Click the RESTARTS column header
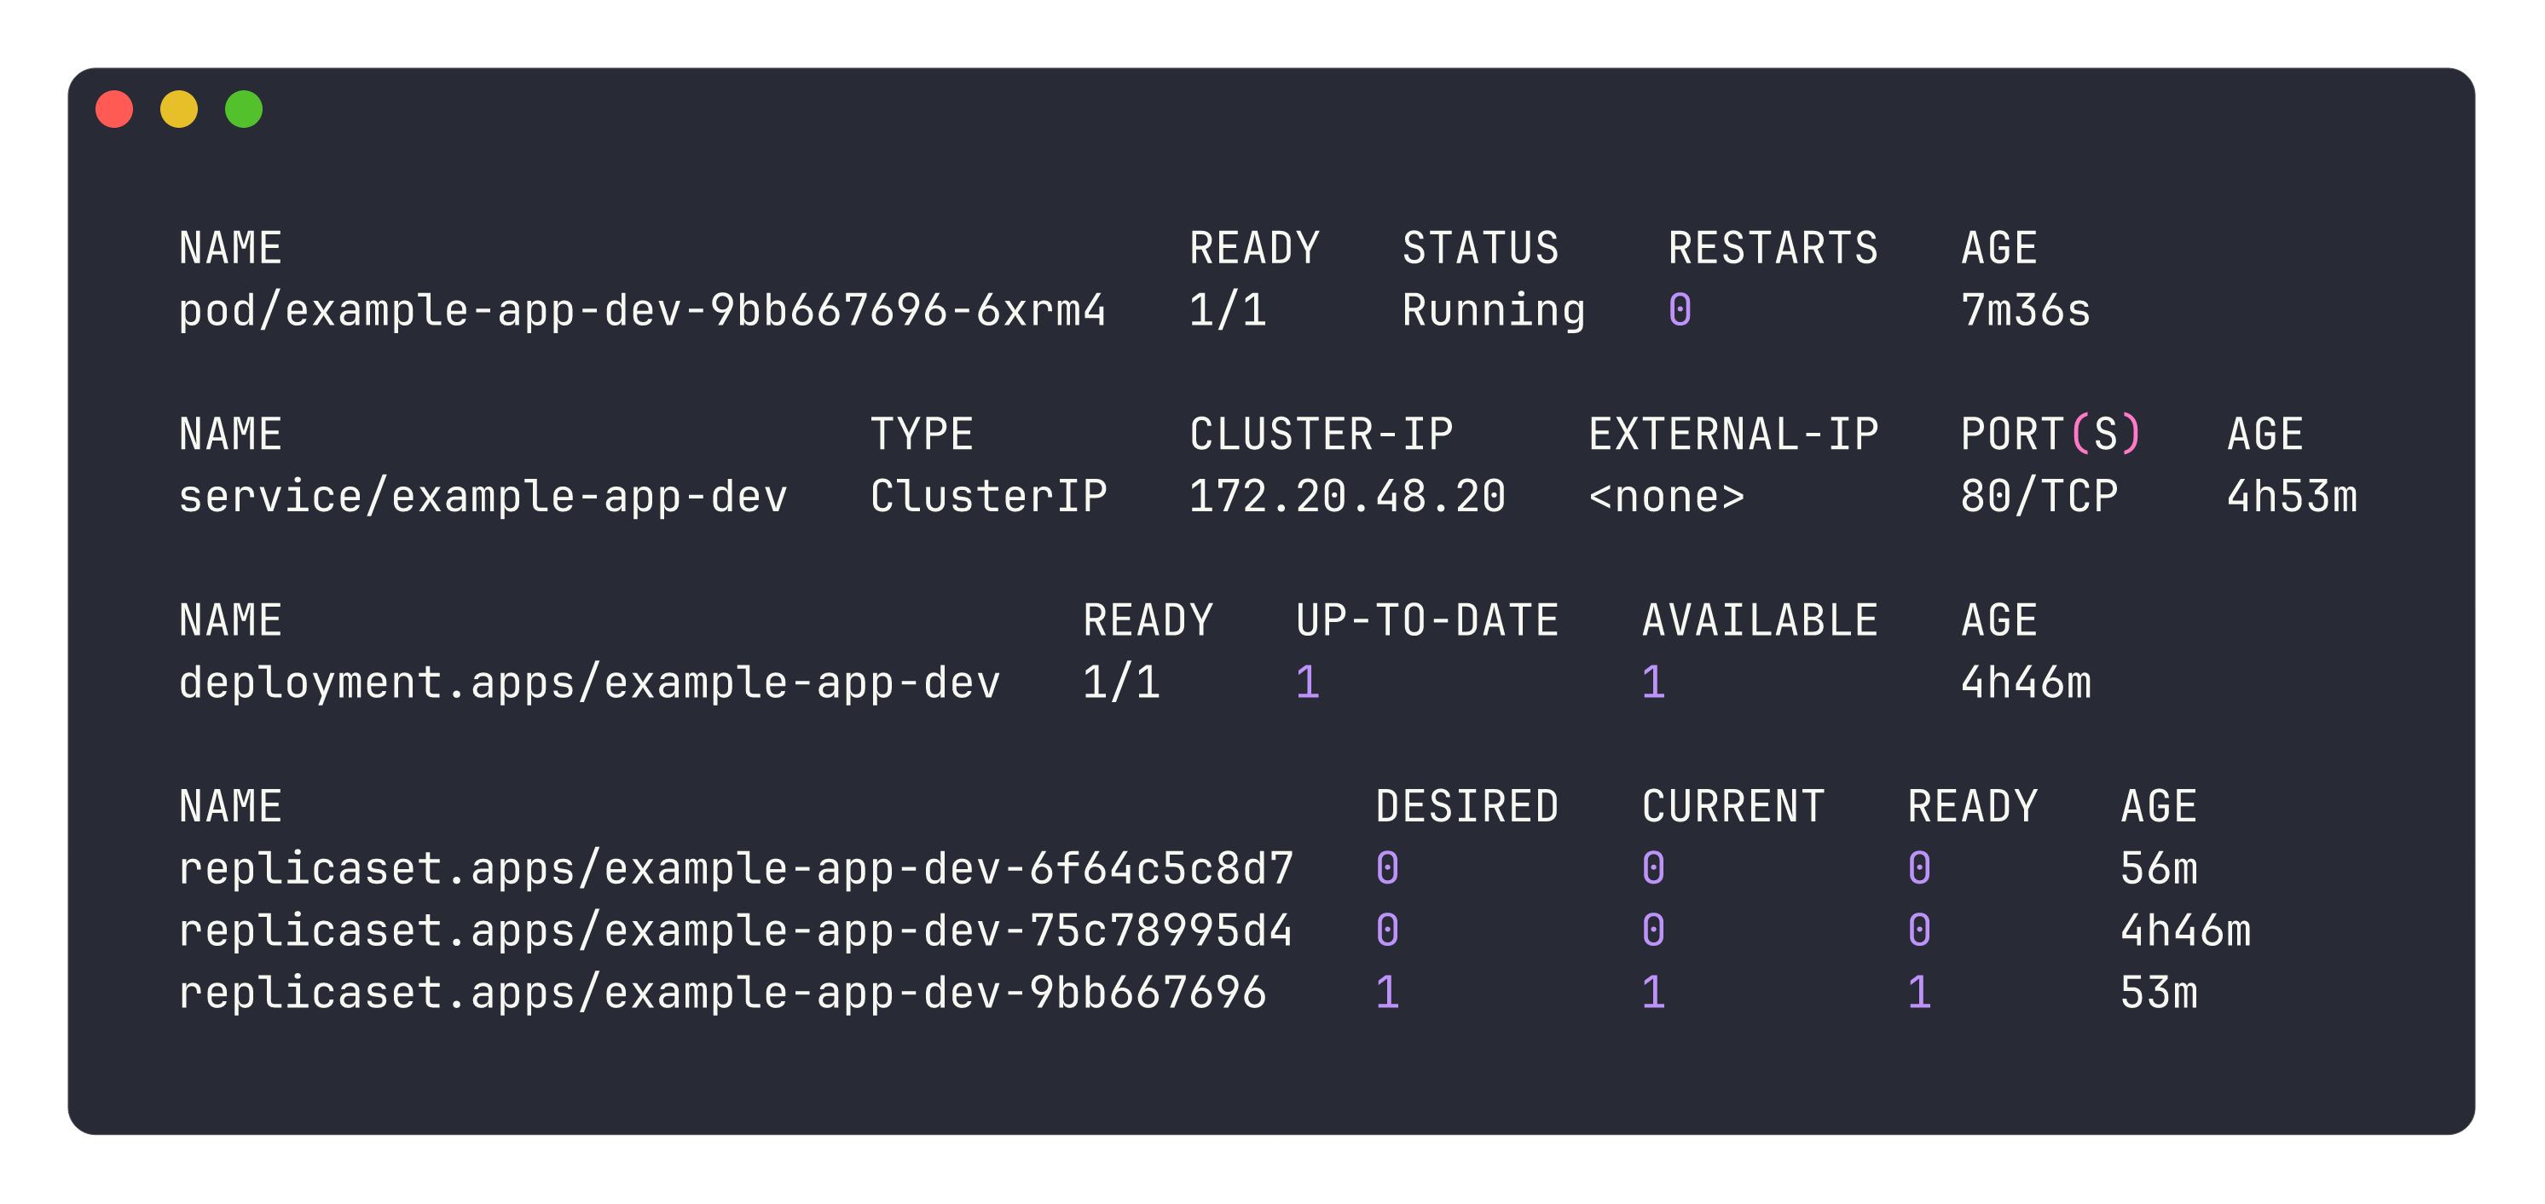 [1773, 248]
